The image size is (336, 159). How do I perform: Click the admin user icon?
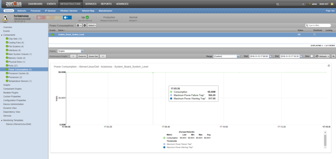pos(310,4)
